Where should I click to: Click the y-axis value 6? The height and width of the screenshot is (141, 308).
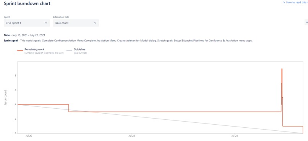pos(16,90)
